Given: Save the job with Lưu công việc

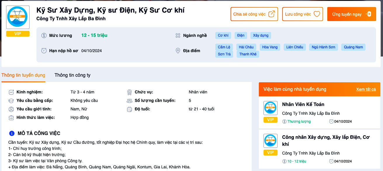Looking at the screenshot, I should pos(303,14).
